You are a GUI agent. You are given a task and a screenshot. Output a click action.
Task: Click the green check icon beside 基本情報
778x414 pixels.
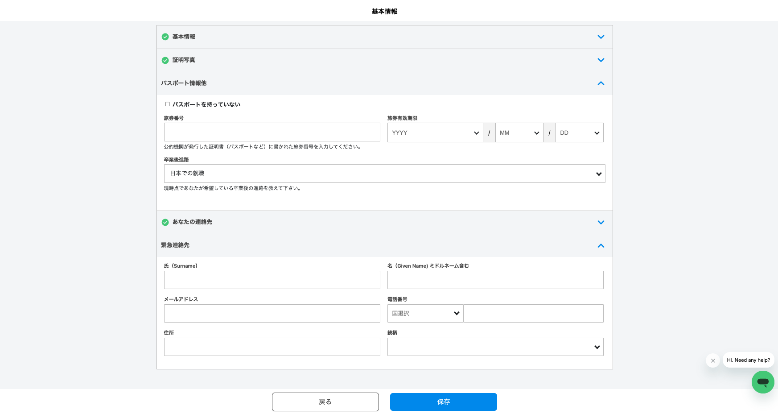pyautogui.click(x=165, y=37)
